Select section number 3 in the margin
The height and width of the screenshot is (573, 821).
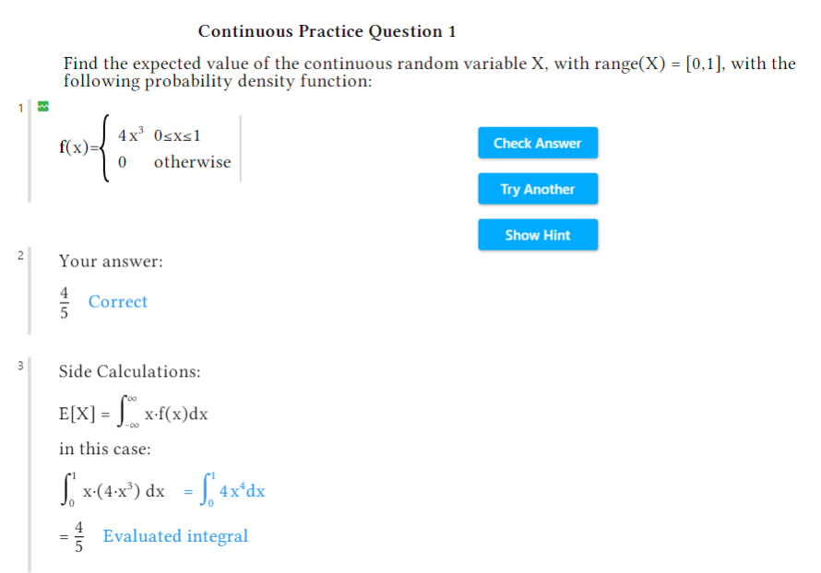[19, 365]
